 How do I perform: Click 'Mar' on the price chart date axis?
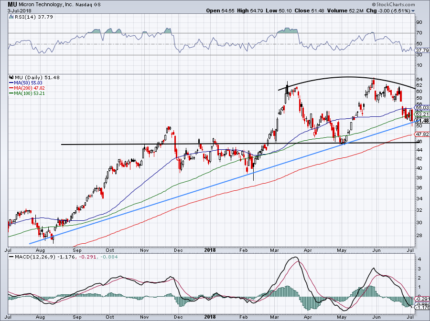coord(274,250)
